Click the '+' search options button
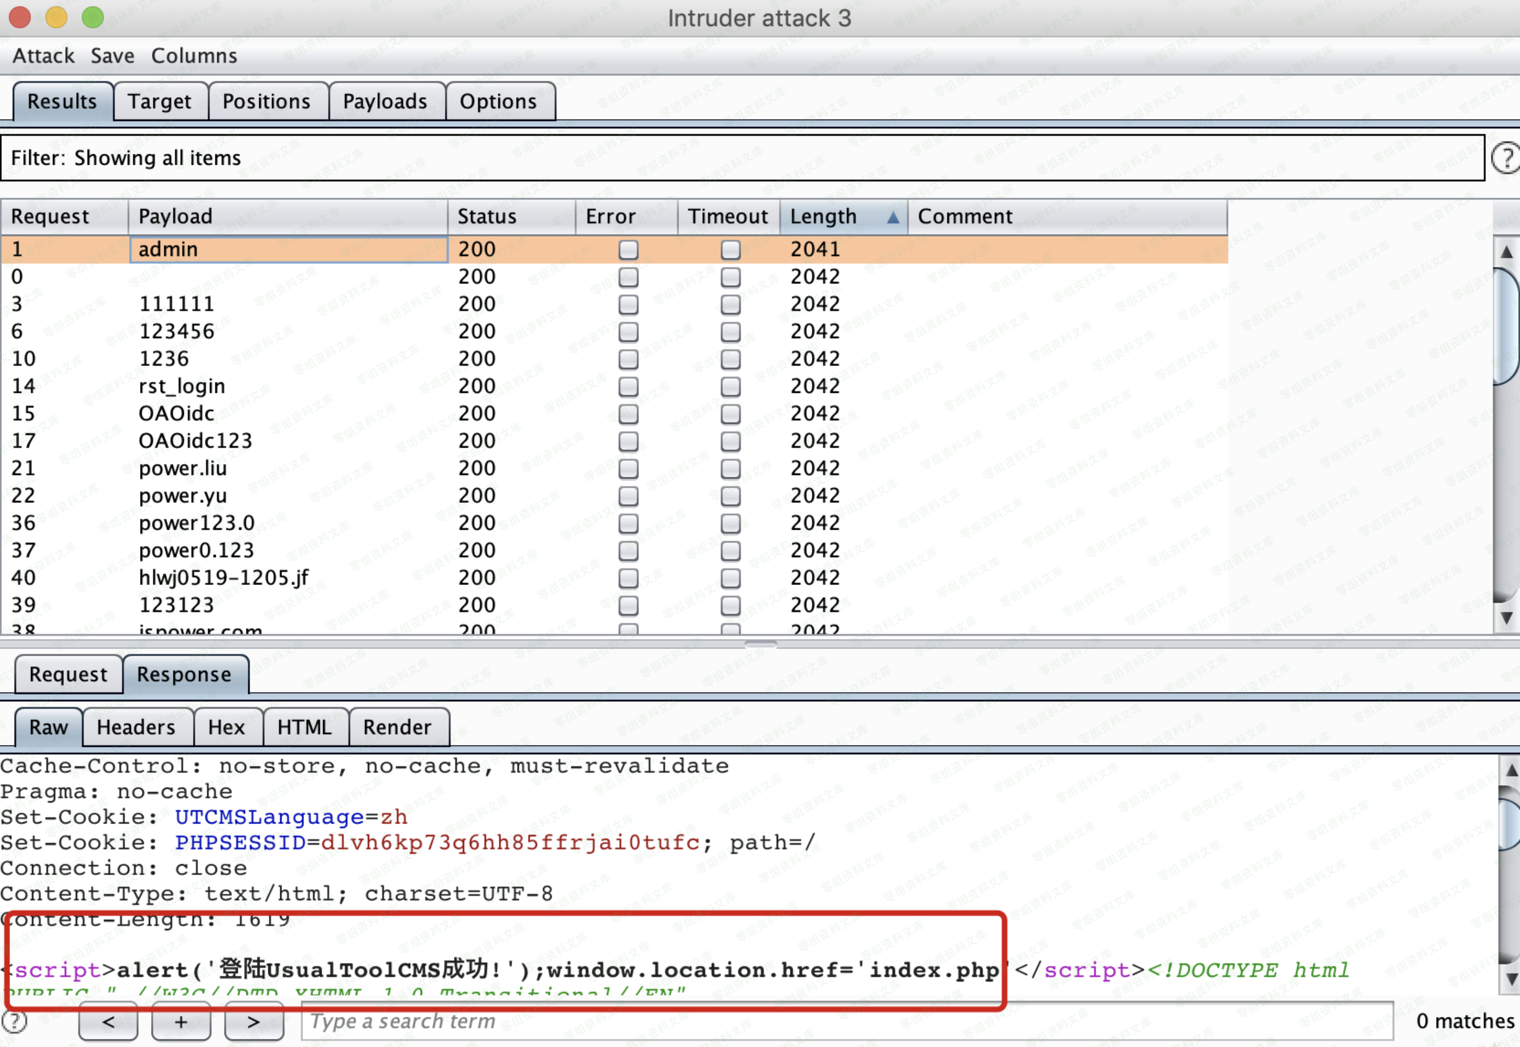The height and width of the screenshot is (1047, 1520). (181, 1021)
